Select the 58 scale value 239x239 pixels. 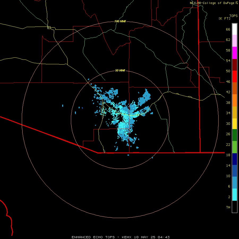click(228, 50)
